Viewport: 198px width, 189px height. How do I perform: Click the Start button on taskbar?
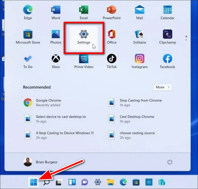34,182
